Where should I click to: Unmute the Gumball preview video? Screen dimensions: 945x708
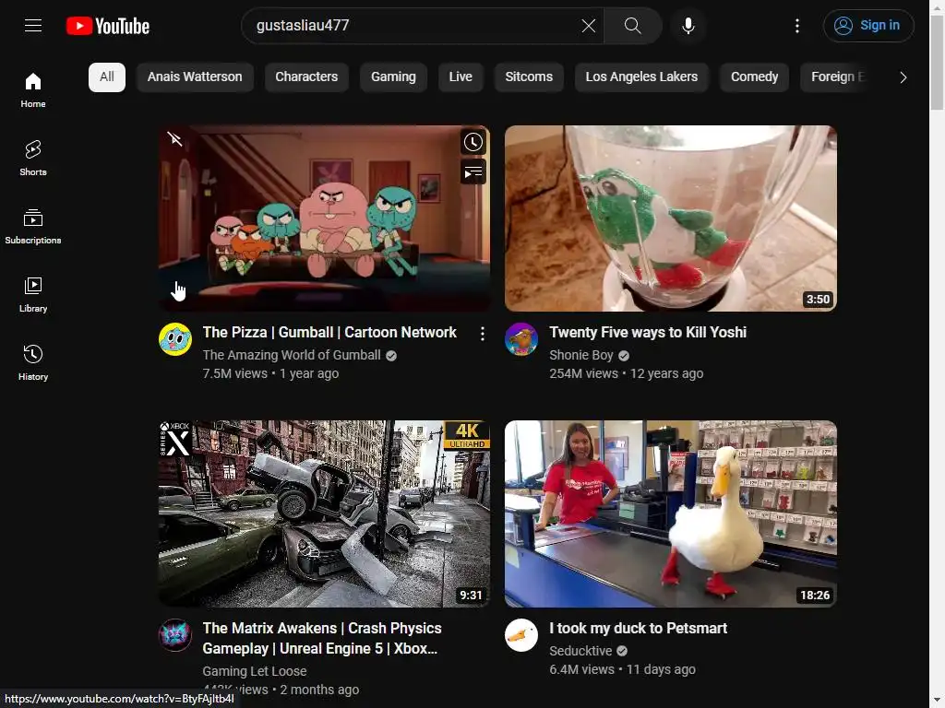pyautogui.click(x=174, y=139)
